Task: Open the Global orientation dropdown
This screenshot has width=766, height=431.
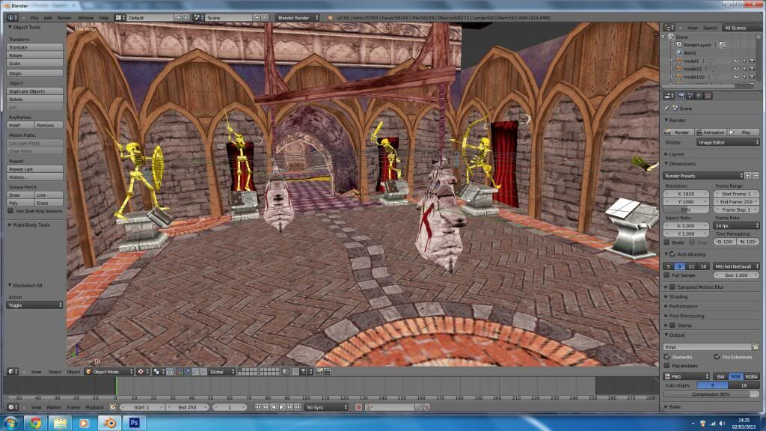Action: 221,371
